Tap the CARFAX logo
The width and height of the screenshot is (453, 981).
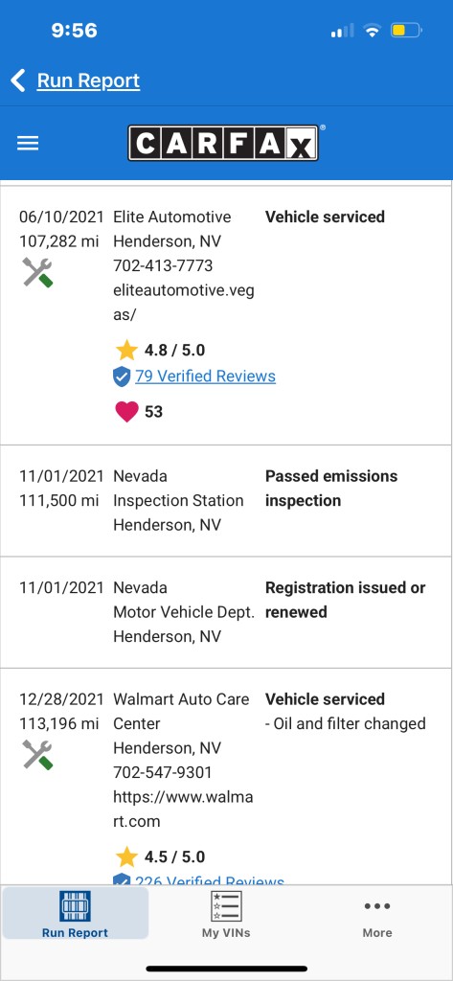(223, 144)
